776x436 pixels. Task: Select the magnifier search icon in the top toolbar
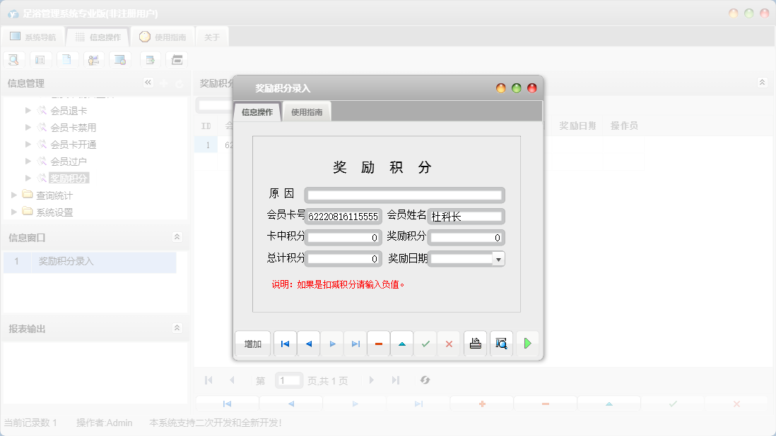(13, 59)
